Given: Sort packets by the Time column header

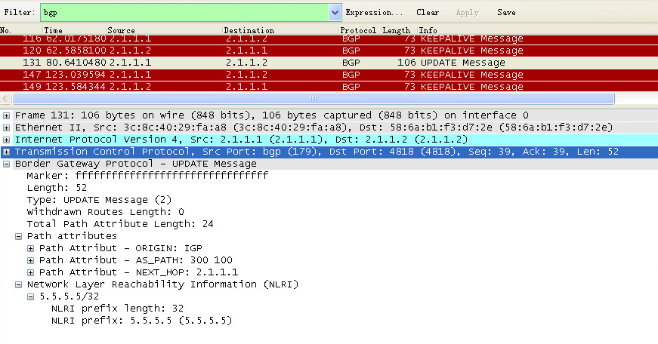Looking at the screenshot, I should [74, 30].
